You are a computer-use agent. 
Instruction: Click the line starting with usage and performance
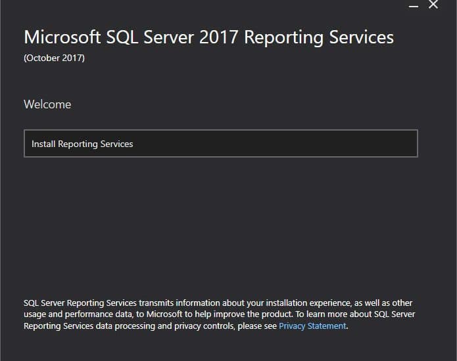coord(219,314)
